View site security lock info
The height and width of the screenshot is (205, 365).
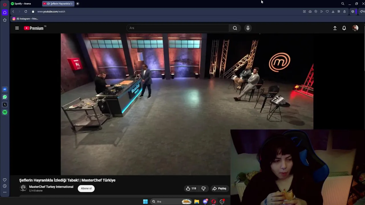click(33, 11)
